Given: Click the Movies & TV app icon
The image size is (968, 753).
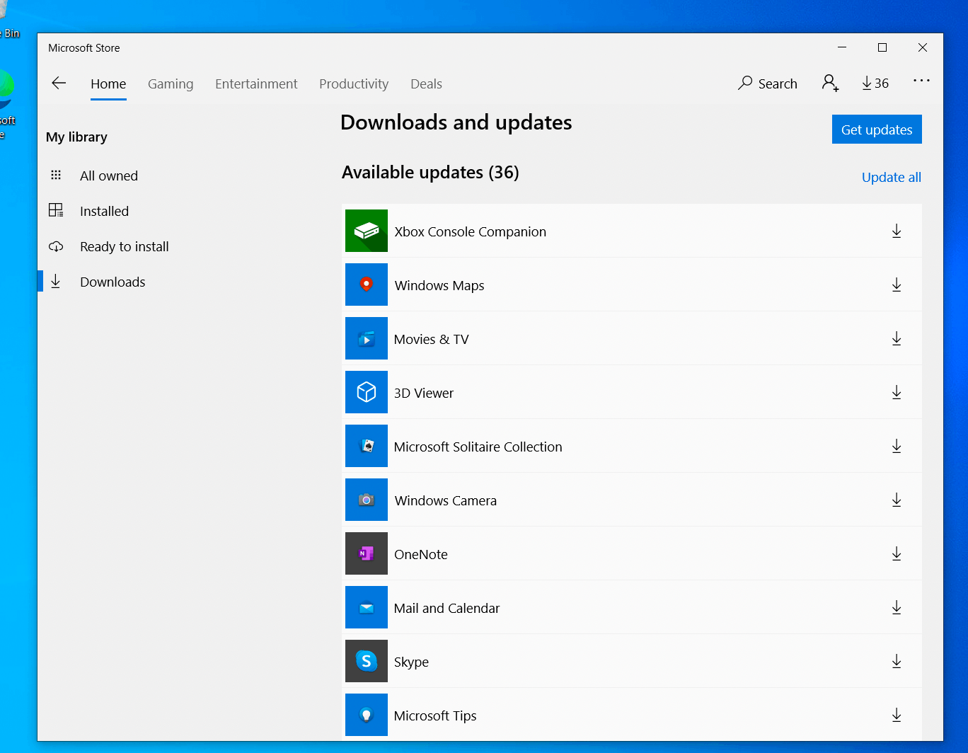Looking at the screenshot, I should 367,338.
